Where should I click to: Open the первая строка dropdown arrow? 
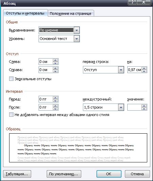point(121,70)
